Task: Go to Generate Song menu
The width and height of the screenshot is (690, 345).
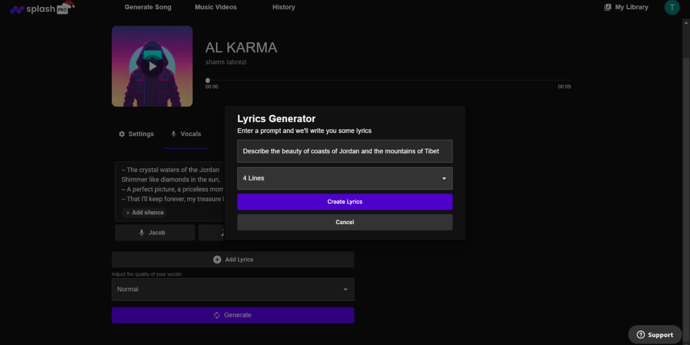Action: 148,7
